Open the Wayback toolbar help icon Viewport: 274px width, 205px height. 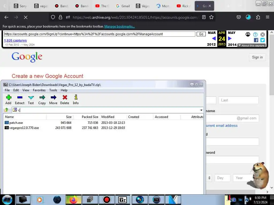255,34
